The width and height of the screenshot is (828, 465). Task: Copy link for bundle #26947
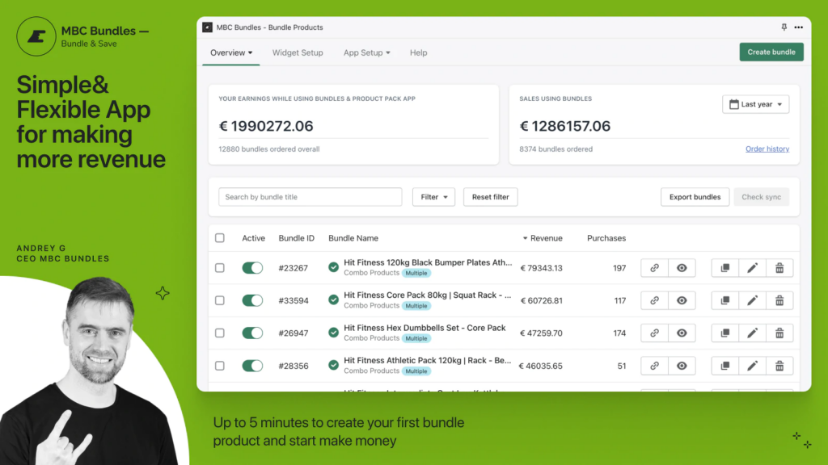[654, 333]
